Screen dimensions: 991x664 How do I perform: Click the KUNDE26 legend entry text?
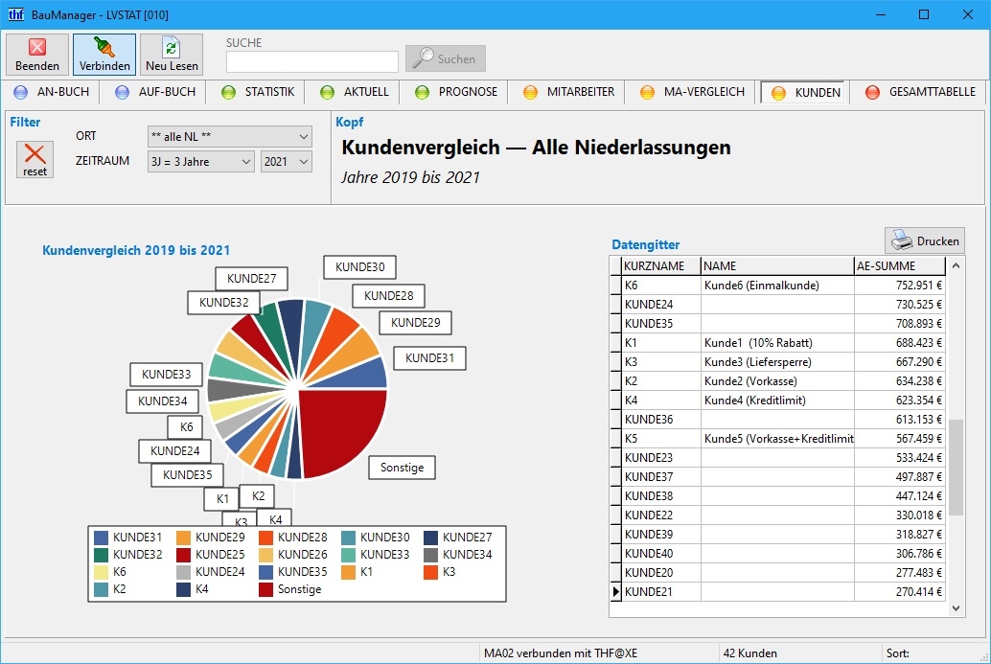click(x=303, y=555)
